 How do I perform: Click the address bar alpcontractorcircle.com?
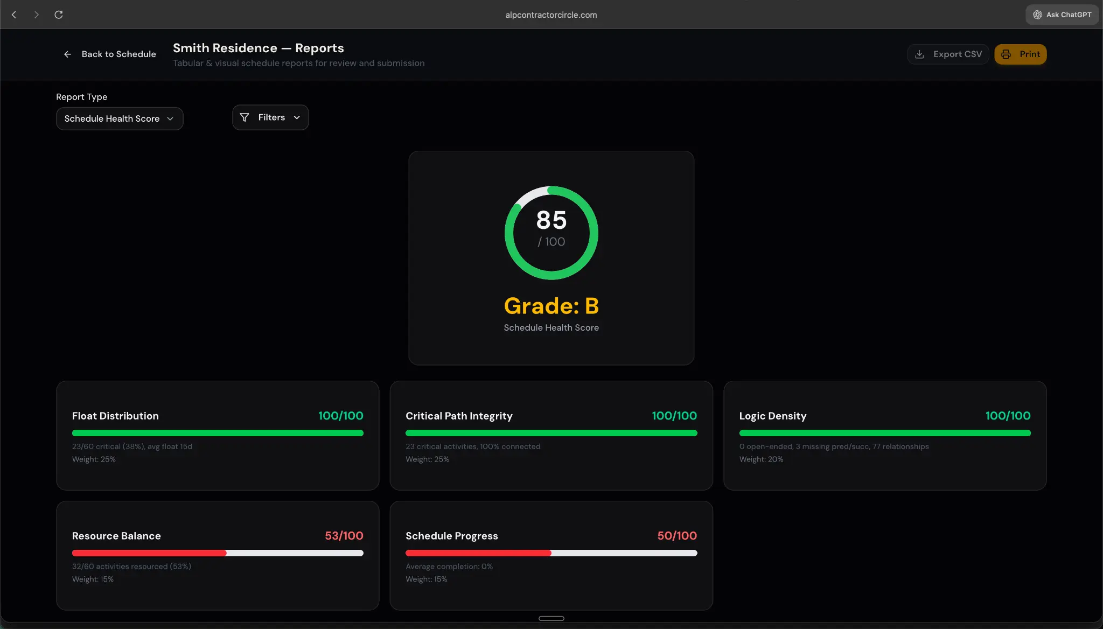[x=551, y=15]
